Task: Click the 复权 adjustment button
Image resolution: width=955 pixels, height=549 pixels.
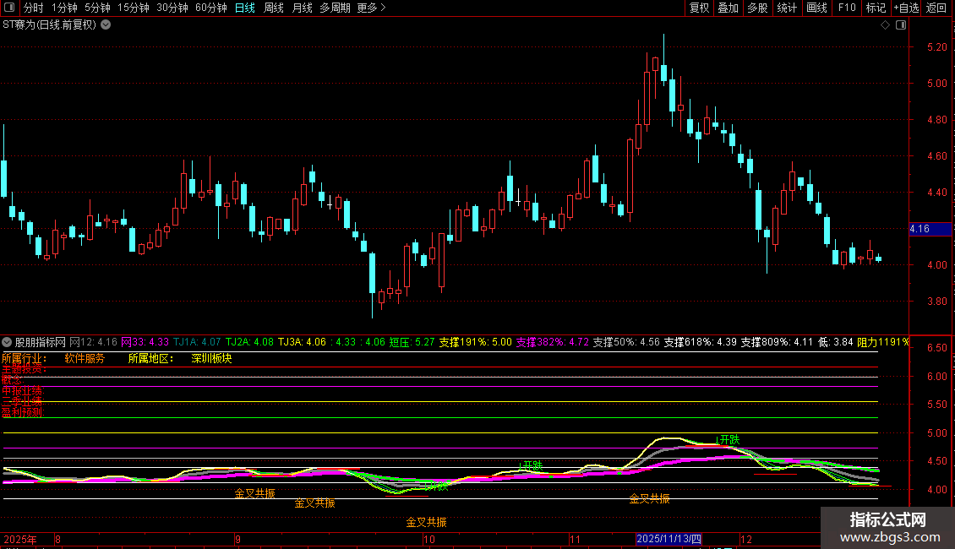Action: pos(700,8)
